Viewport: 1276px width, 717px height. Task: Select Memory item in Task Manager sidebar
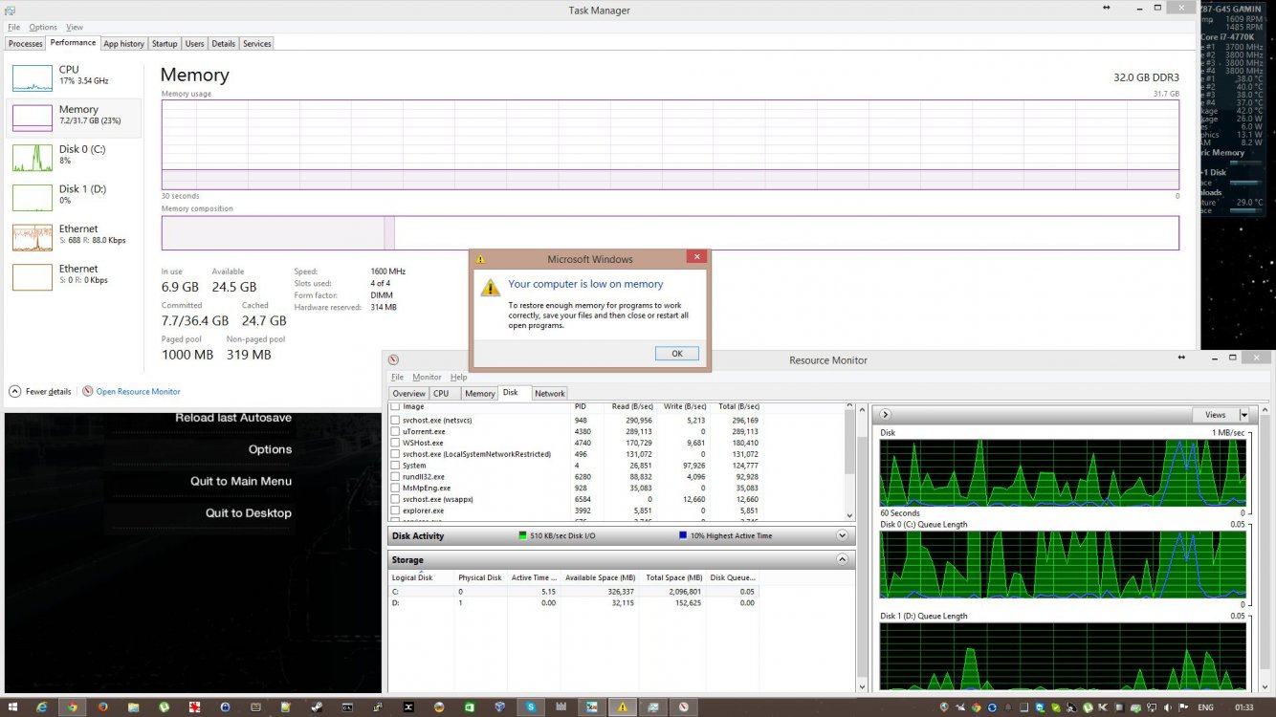[x=74, y=117]
